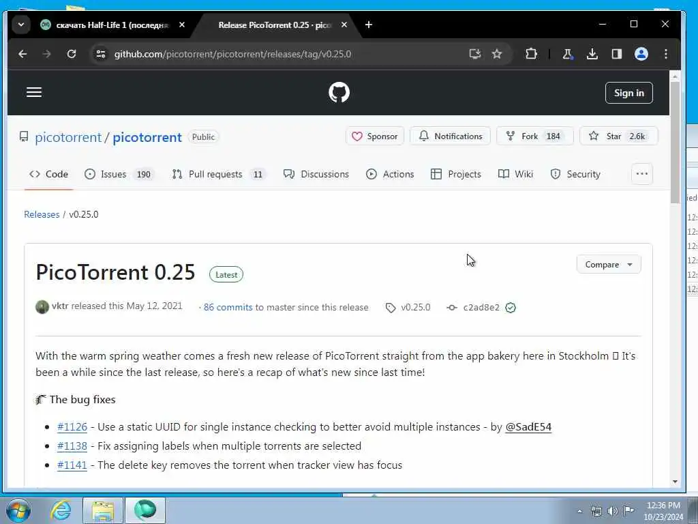Click the verified commit badge icon
This screenshot has width=698, height=524.
pyautogui.click(x=511, y=308)
